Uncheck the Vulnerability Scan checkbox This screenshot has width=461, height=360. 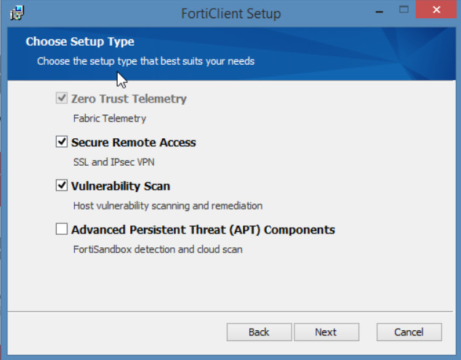[62, 185]
